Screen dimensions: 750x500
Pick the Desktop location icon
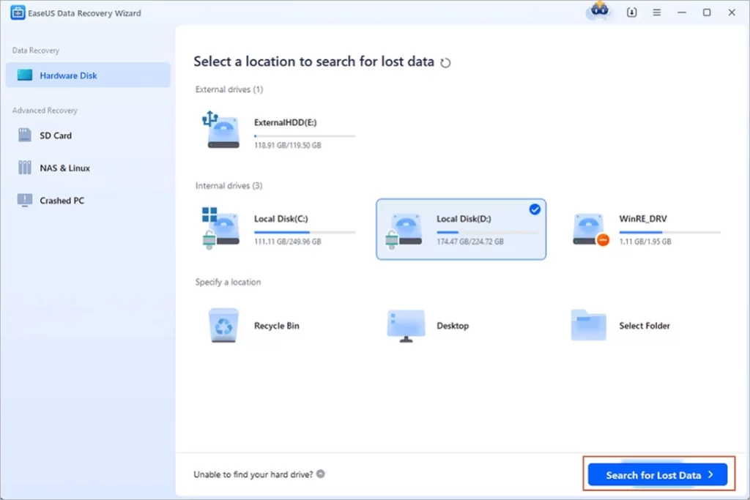tap(406, 326)
